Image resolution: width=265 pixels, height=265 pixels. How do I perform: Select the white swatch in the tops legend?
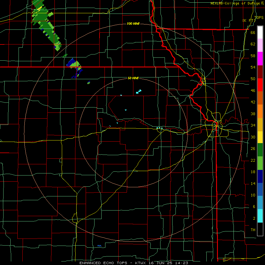coord(260,32)
